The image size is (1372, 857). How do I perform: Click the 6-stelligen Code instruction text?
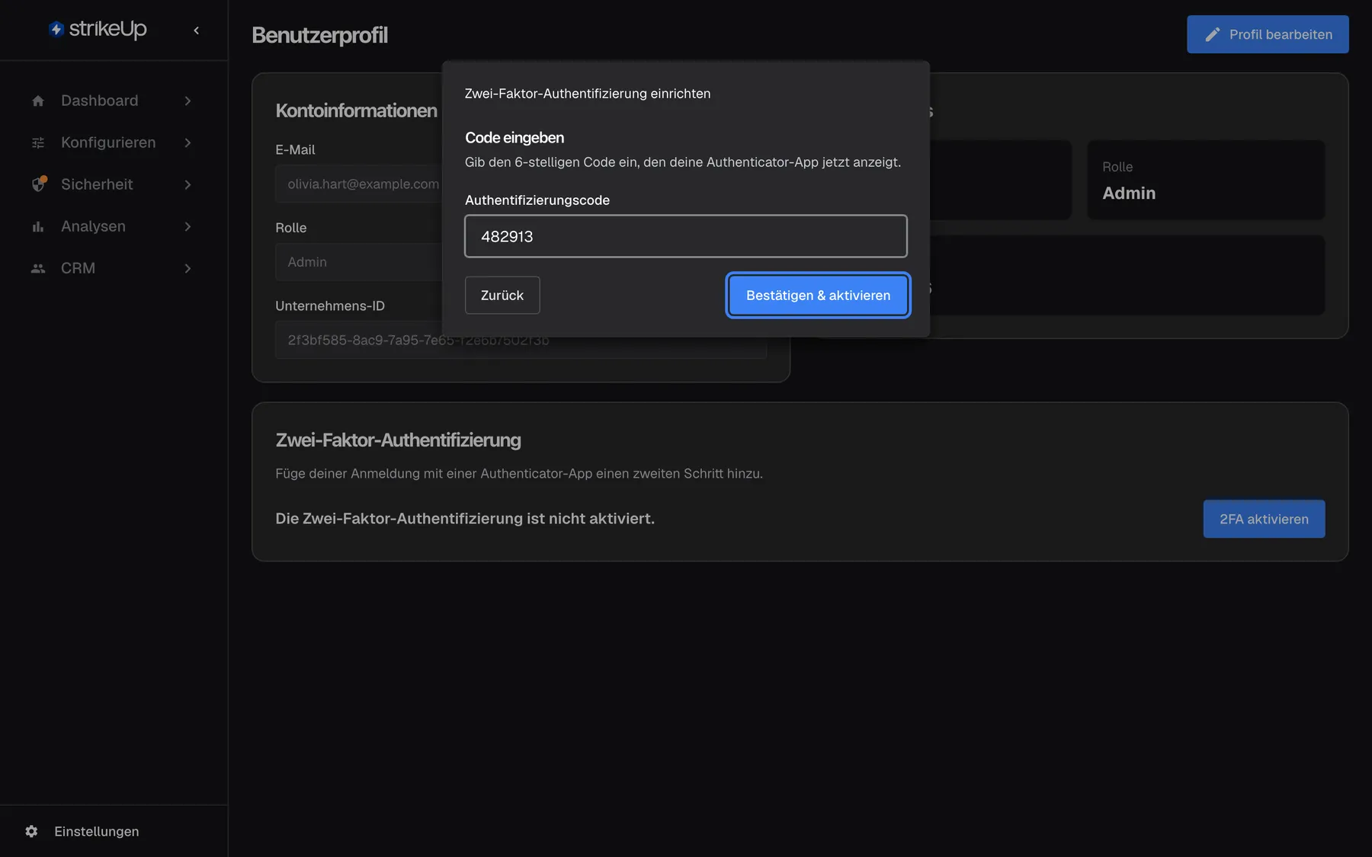point(683,162)
